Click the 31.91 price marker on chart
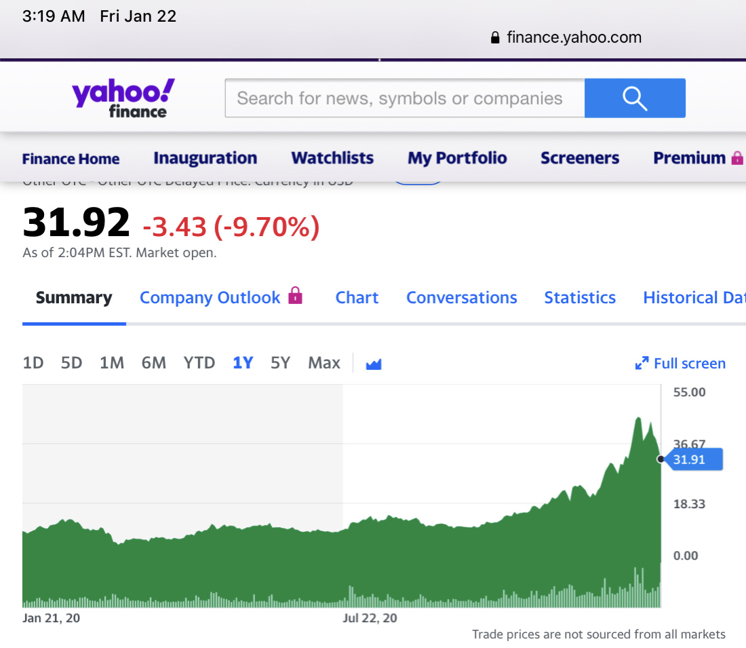Viewport: 746px width, 648px height. coord(692,459)
